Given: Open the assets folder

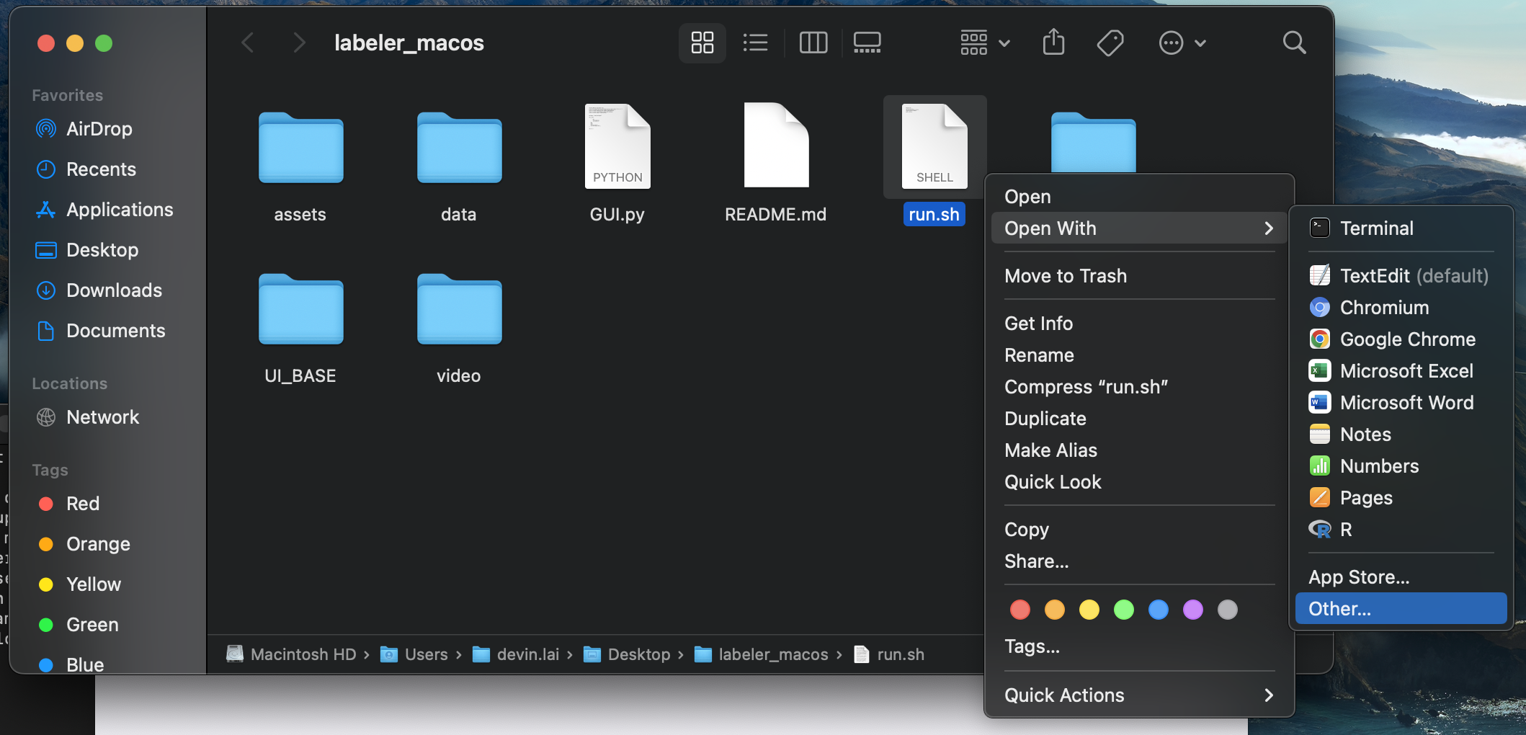Looking at the screenshot, I should [x=300, y=149].
